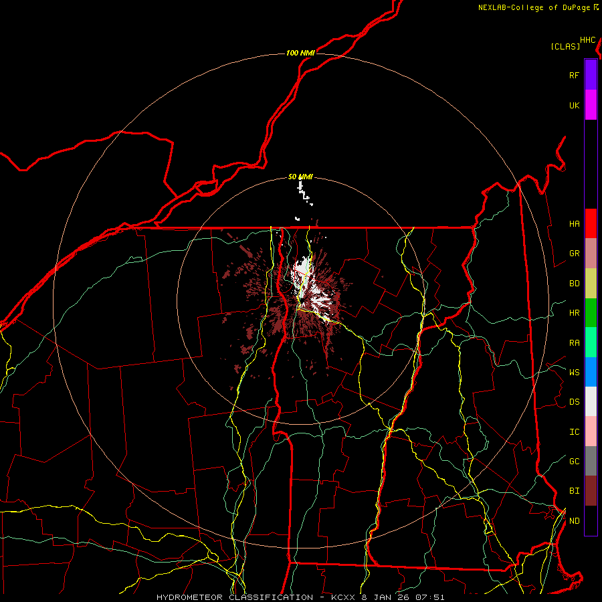Click the BI legend label

click(x=574, y=491)
